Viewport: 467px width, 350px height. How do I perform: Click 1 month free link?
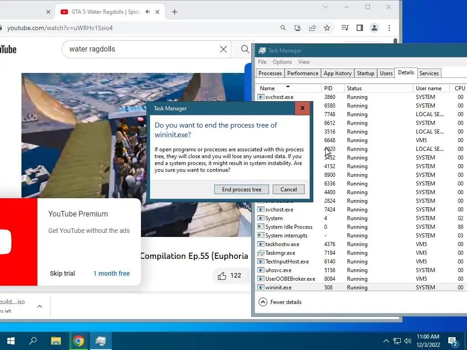[111, 273]
